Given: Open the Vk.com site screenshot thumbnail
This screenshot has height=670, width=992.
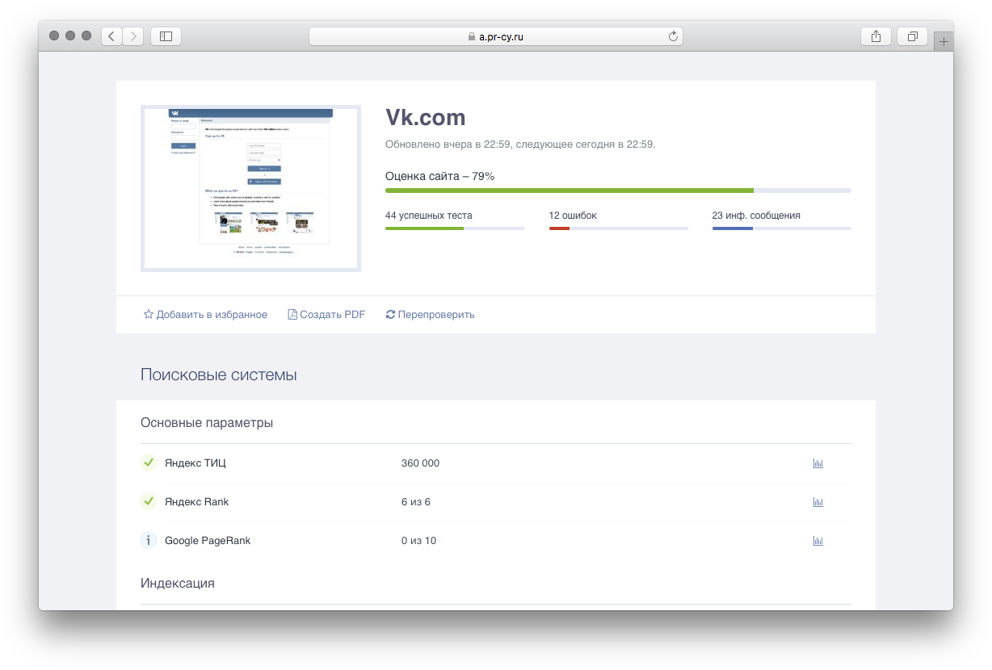Looking at the screenshot, I should click(x=250, y=188).
